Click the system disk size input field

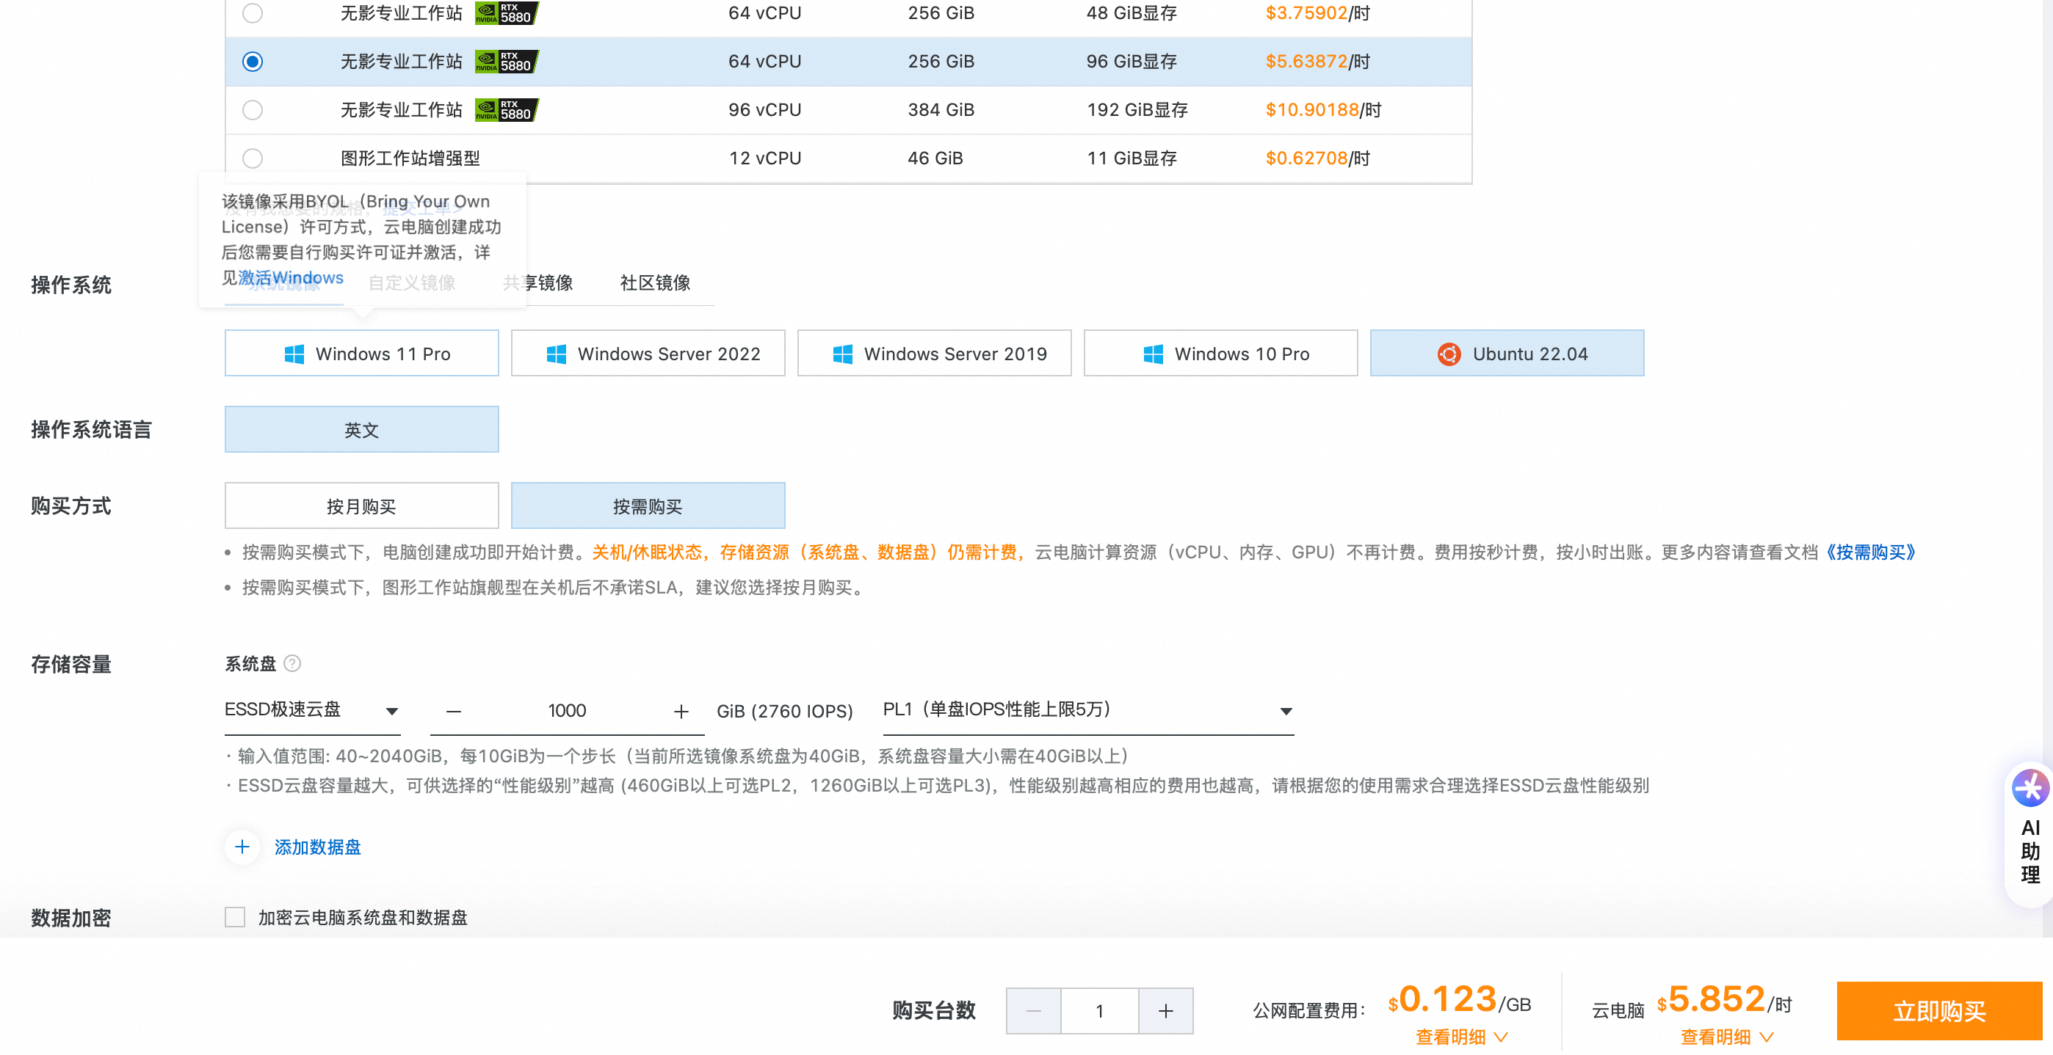pyautogui.click(x=567, y=711)
